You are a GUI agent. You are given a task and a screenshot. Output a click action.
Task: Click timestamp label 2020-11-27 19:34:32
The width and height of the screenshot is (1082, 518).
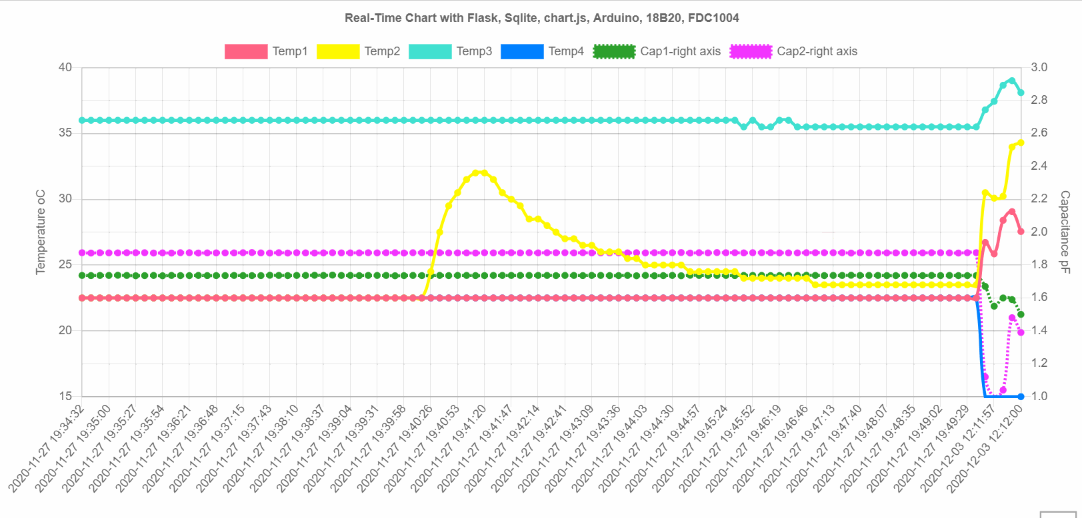click(x=47, y=448)
